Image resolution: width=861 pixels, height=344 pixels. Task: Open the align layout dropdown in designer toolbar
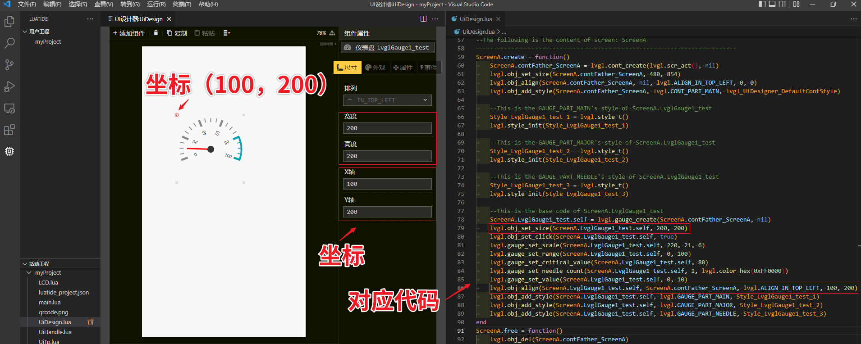click(x=226, y=33)
